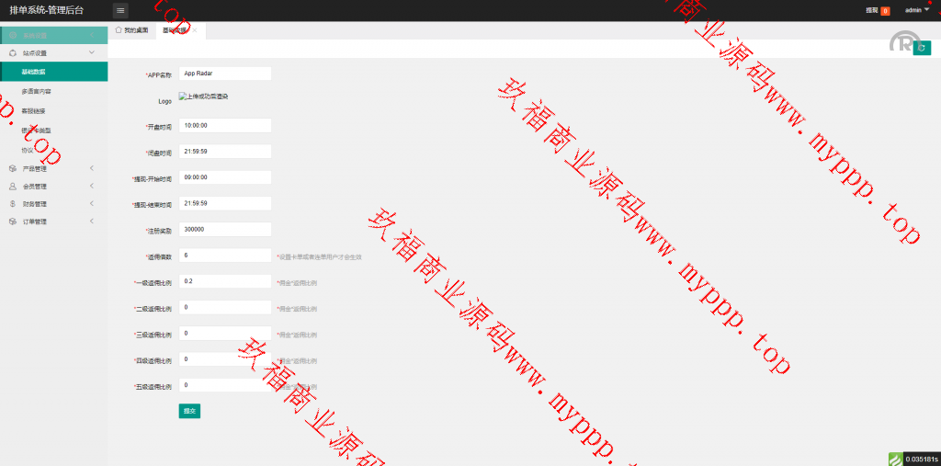Collapse the 站点设置 menu section
This screenshot has width=941, height=466.
coord(91,53)
